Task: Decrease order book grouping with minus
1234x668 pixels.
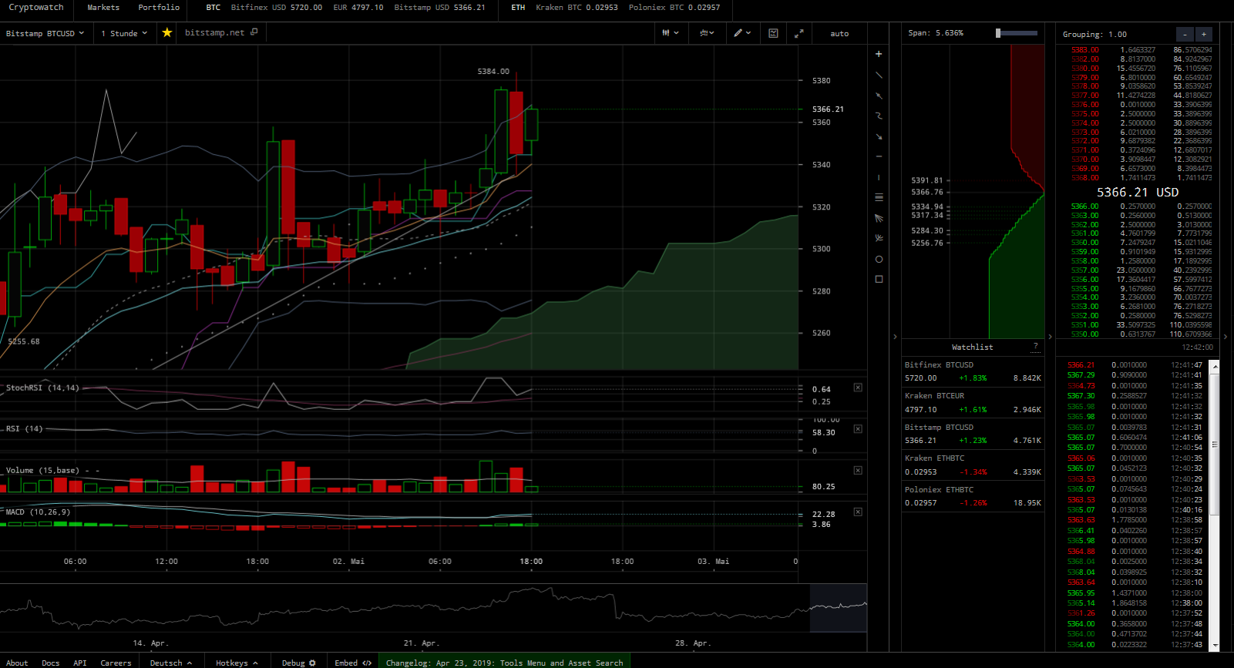Action: 1185,34
